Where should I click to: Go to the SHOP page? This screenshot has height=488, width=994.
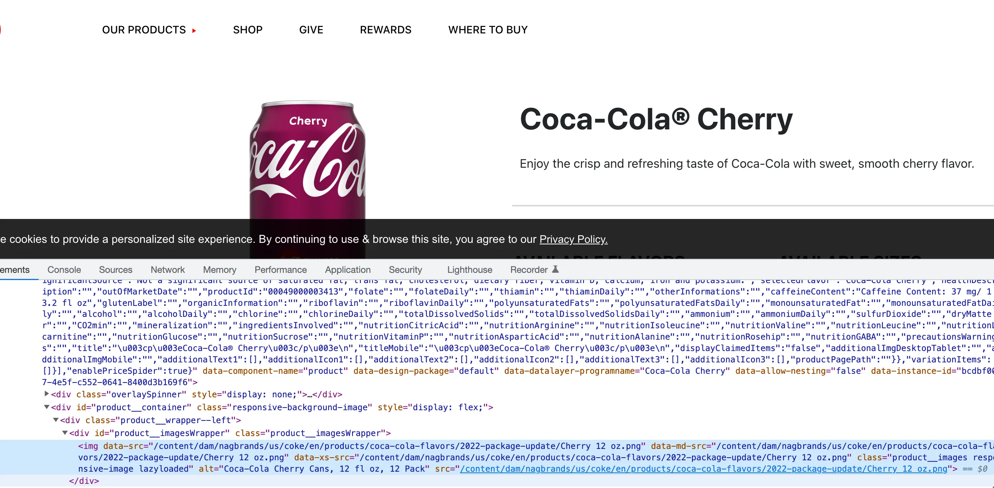247,30
